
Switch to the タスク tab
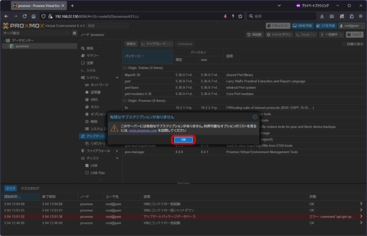pyautogui.click(x=10, y=188)
